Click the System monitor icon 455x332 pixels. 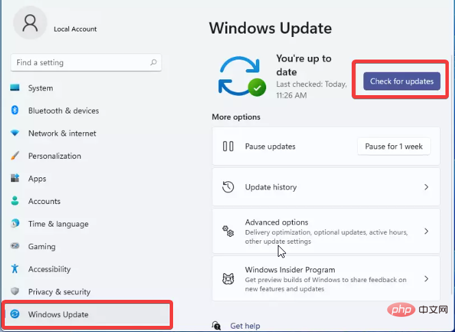click(15, 88)
